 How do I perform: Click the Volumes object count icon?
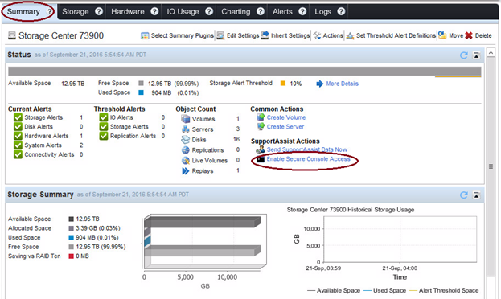[185, 119]
